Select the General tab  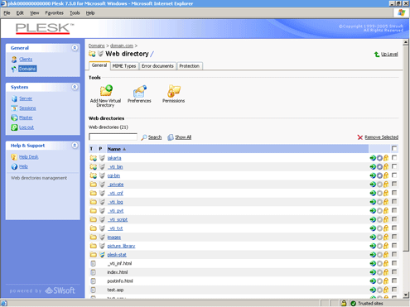point(99,65)
